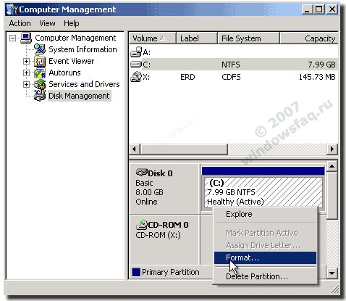
Task: Click the volume list right scroll arrow
Action: pos(332,149)
